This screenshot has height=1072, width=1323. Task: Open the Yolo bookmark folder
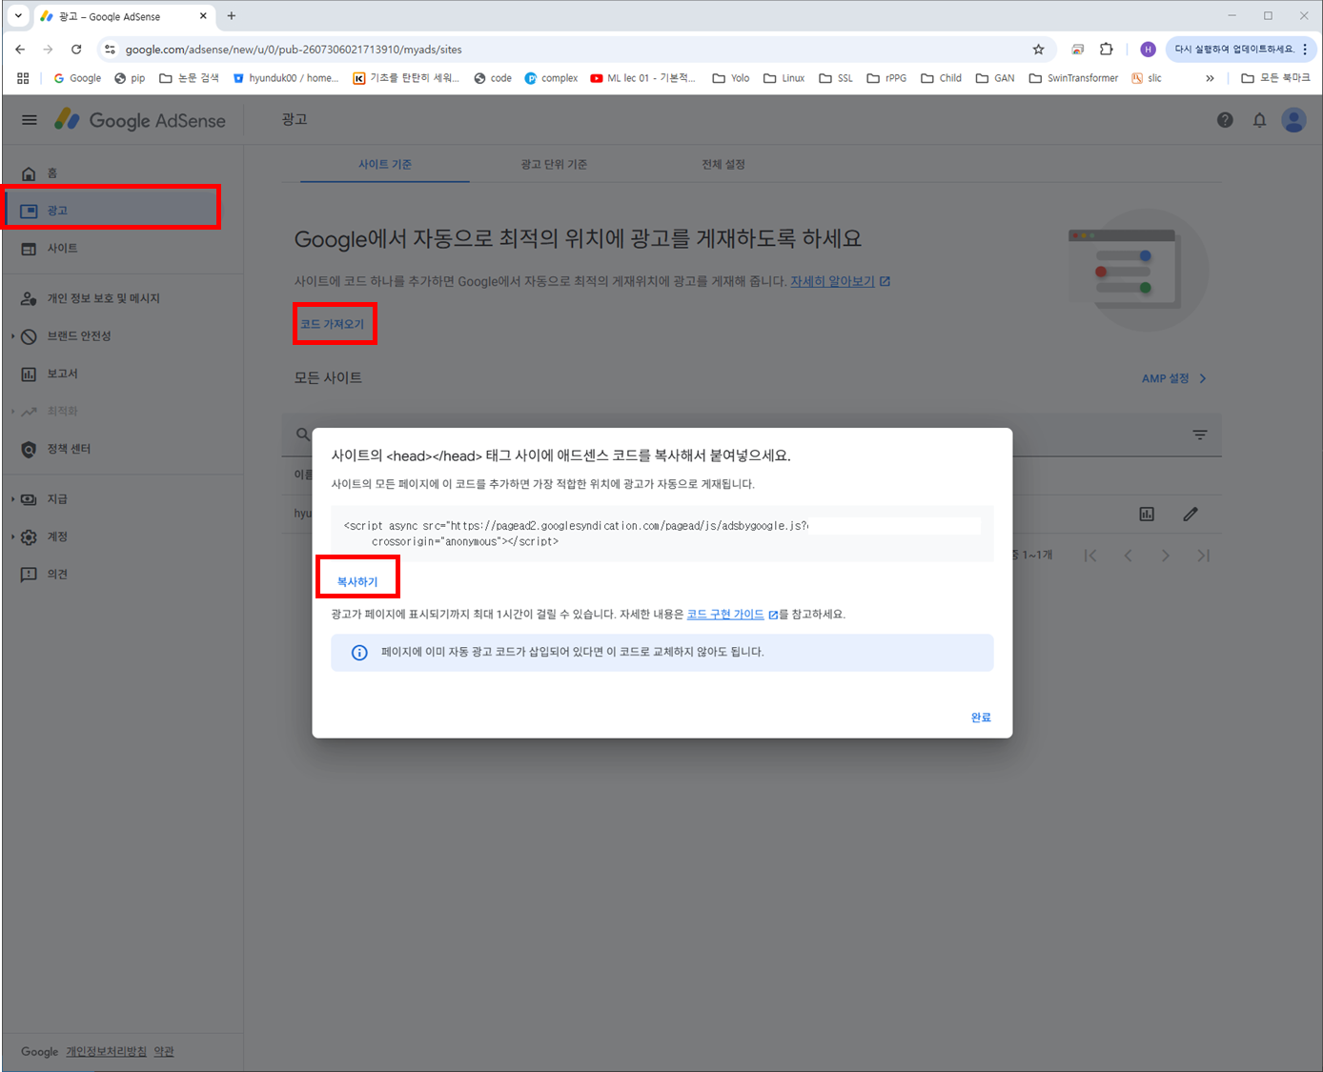pyautogui.click(x=731, y=78)
